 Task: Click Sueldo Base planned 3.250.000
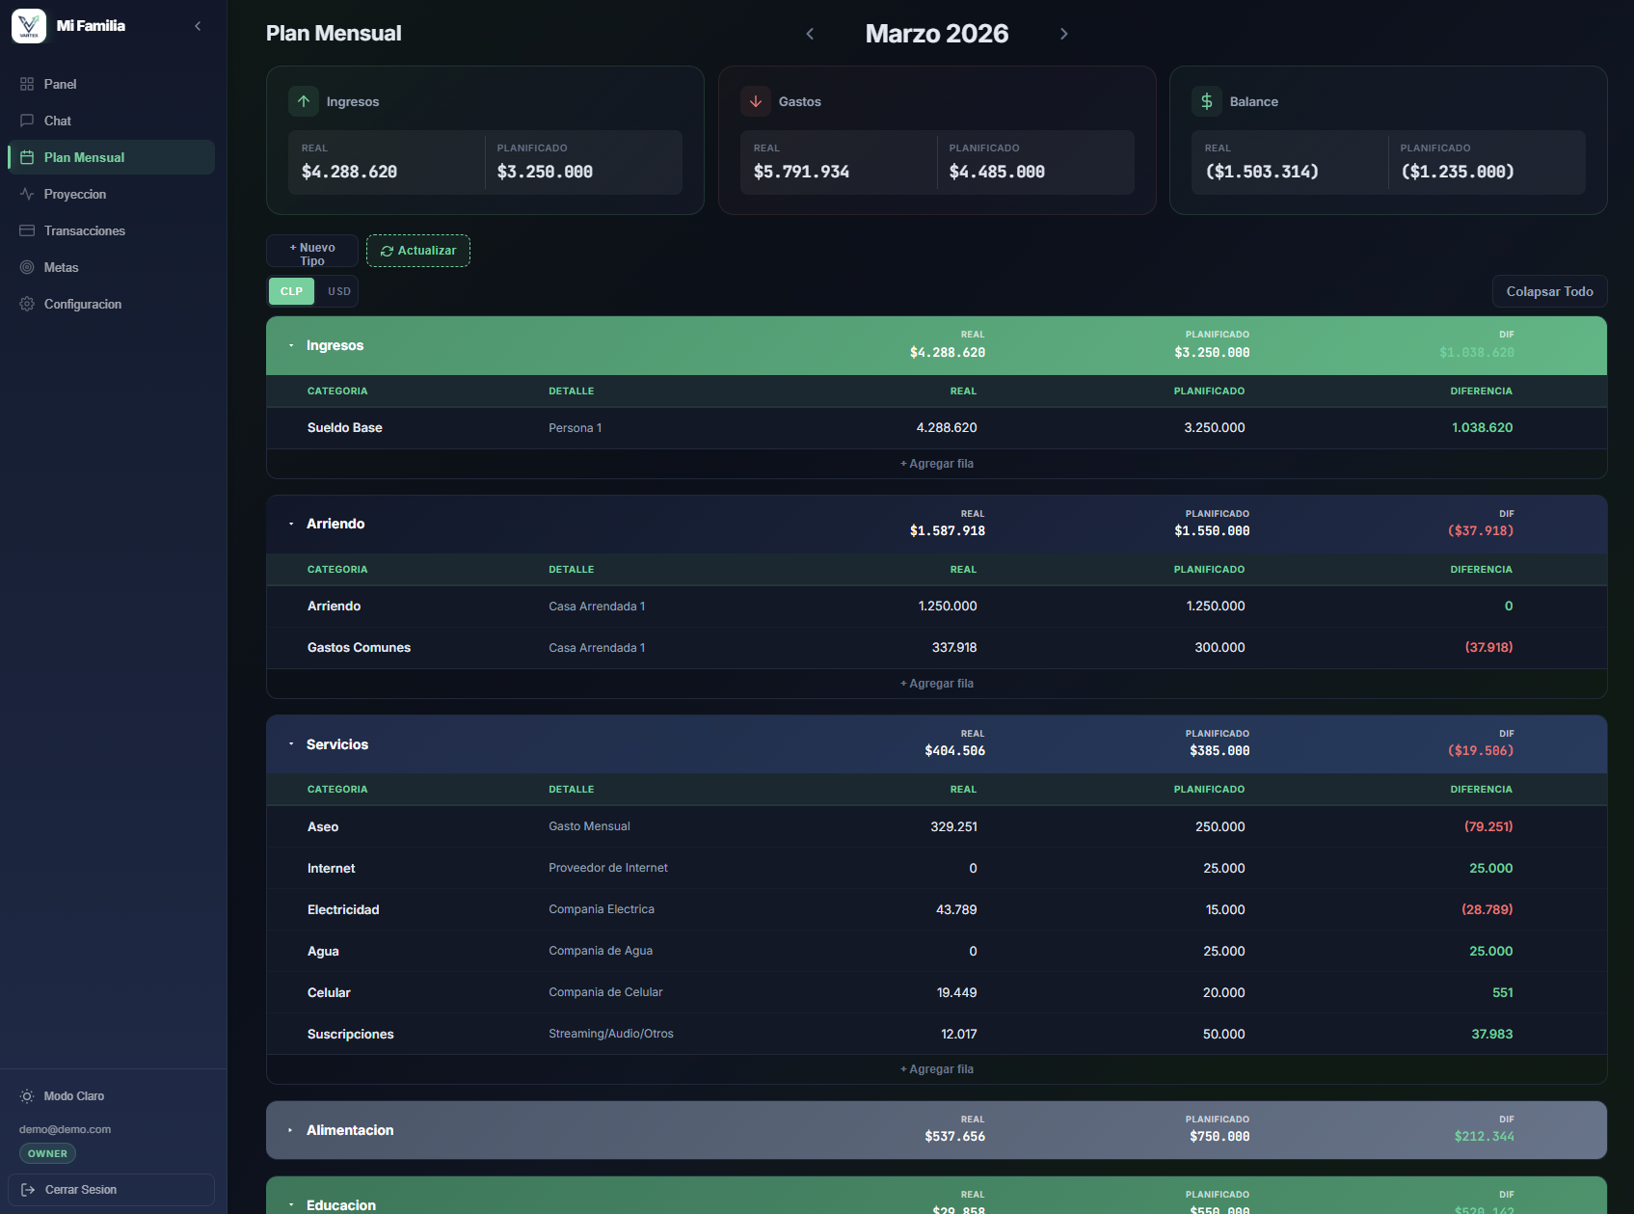pos(1215,428)
